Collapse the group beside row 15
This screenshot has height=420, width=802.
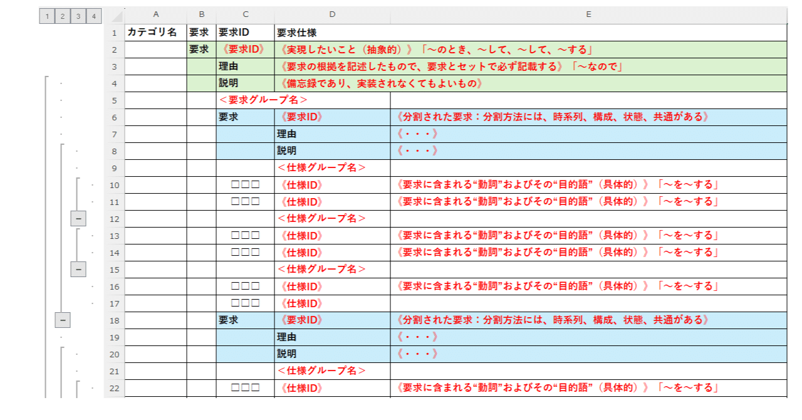click(x=78, y=269)
